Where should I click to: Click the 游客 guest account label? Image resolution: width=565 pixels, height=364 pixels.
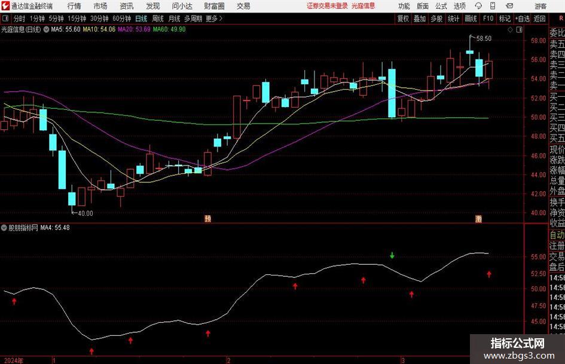(540, 6)
